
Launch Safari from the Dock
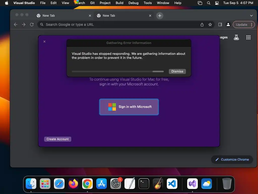[59, 184]
